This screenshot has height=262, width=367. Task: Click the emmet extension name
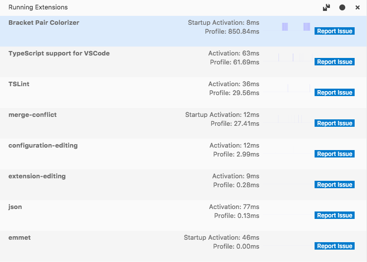tap(19, 238)
